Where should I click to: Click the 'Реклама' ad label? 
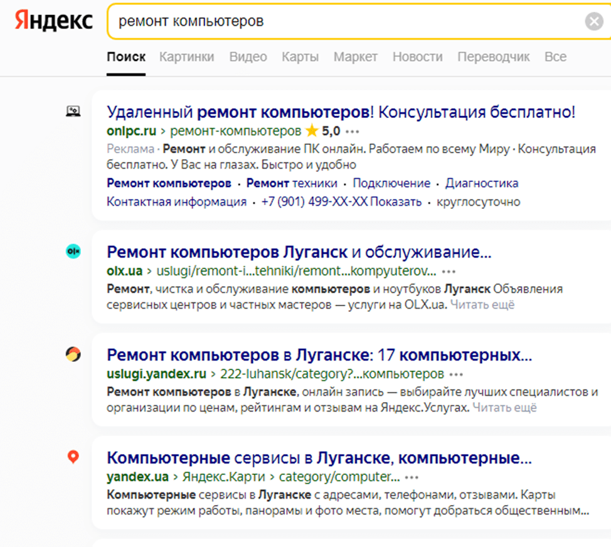[130, 149]
